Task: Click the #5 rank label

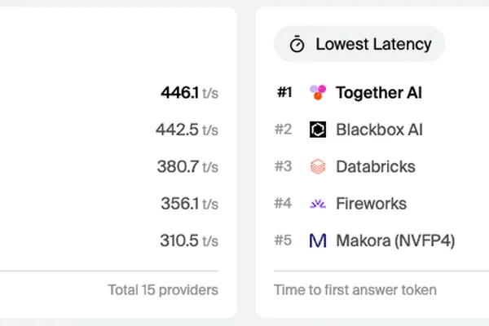Action: 283,240
